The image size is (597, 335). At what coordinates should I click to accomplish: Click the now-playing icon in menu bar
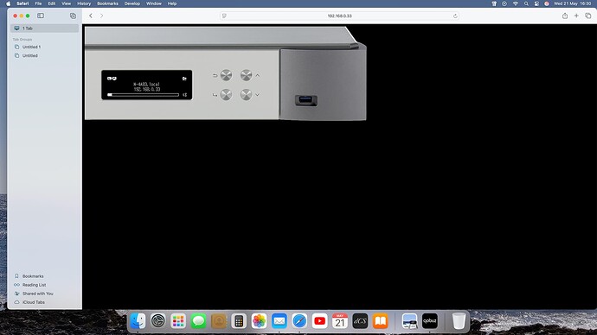click(x=504, y=3)
